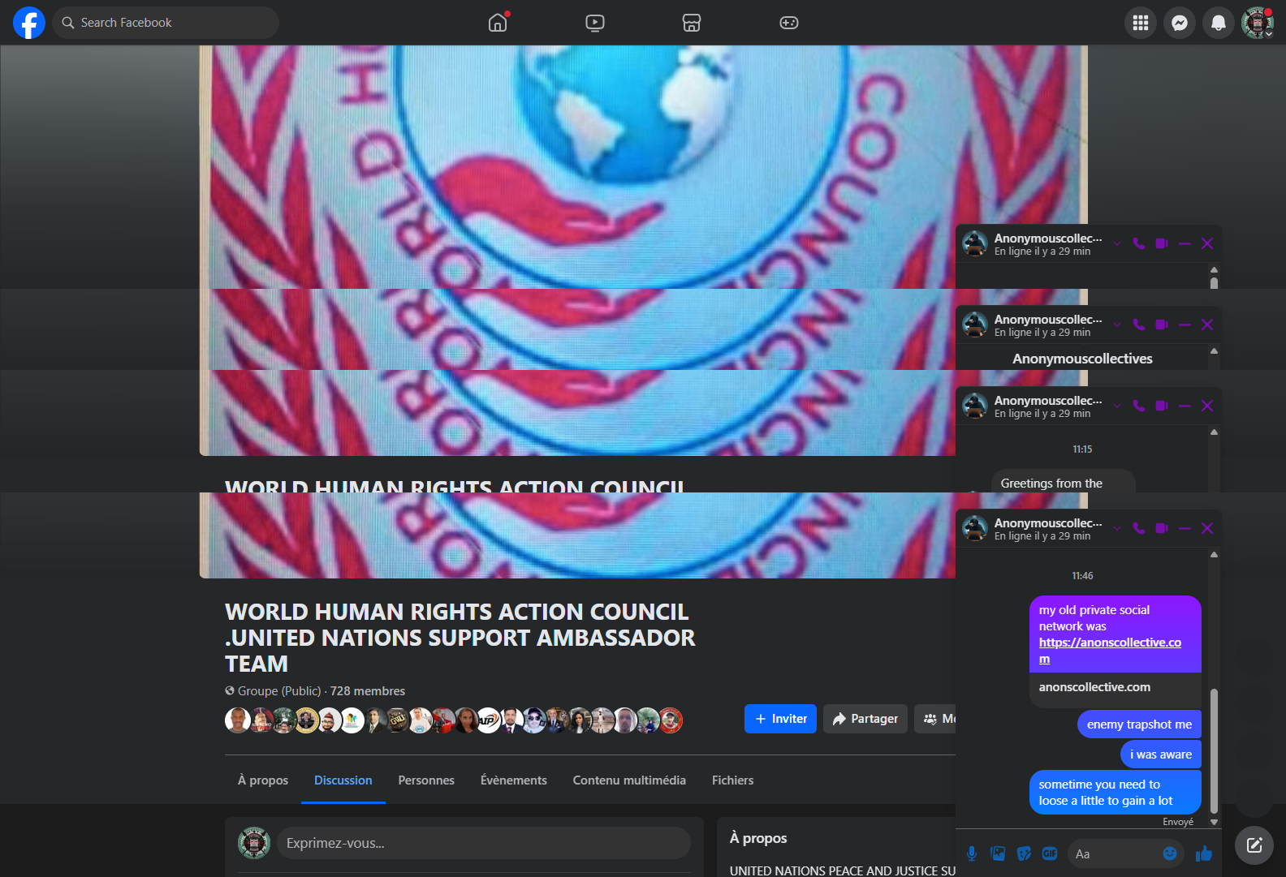This screenshot has width=1286, height=877.
Task: Click scroll-down arrow beside Envoyé label
Action: (x=1214, y=822)
